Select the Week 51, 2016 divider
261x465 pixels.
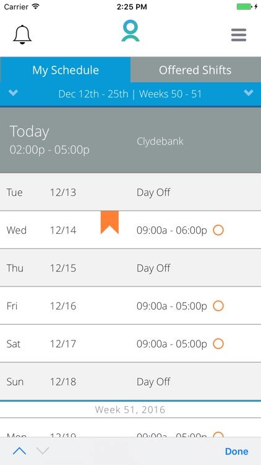coord(130,410)
